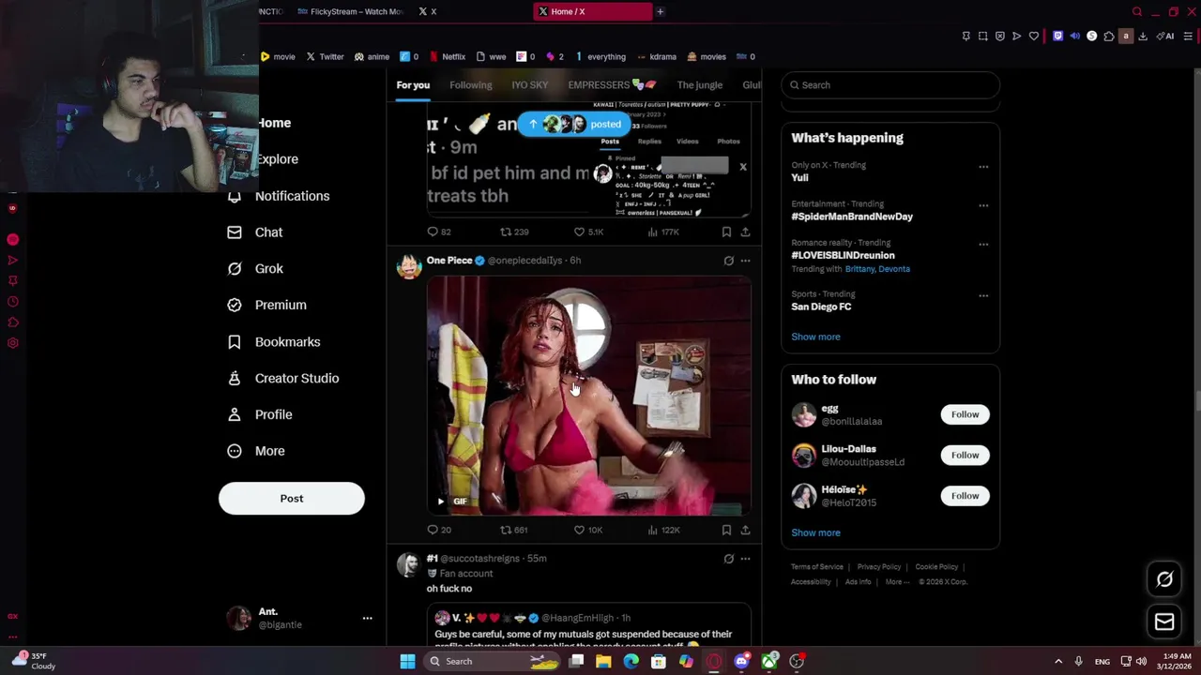Open the Netflix bookmark
1201x675 pixels.
[447, 57]
